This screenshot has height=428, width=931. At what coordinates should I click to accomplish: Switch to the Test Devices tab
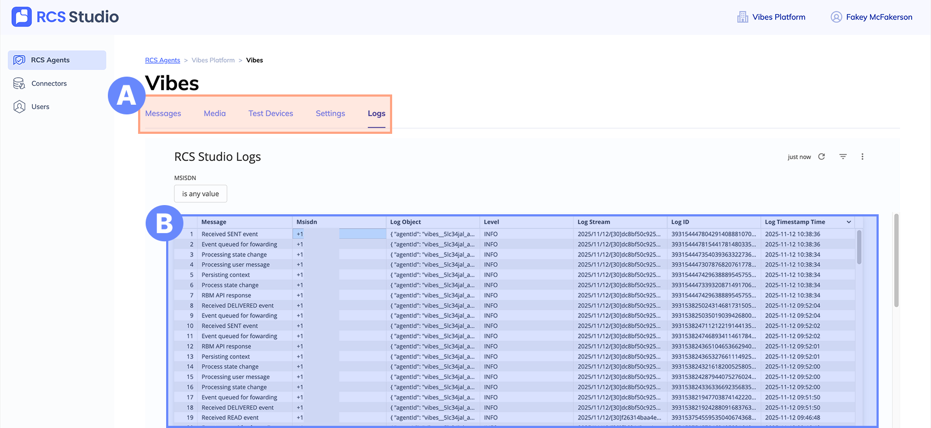coord(271,113)
